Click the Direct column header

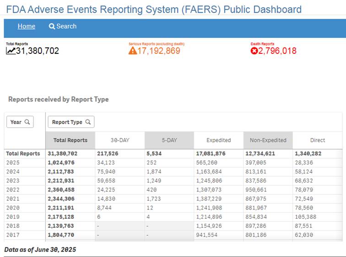317,140
